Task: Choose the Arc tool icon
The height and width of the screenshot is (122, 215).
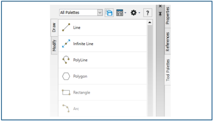Action: 66,109
